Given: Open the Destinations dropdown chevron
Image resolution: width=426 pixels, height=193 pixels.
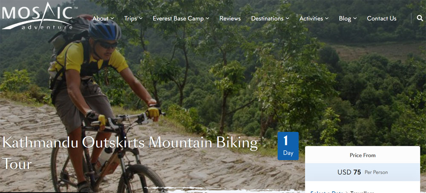Looking at the screenshot, I should click(288, 18).
